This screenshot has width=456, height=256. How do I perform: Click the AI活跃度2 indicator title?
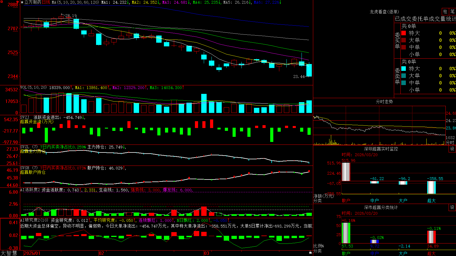pos(30,190)
